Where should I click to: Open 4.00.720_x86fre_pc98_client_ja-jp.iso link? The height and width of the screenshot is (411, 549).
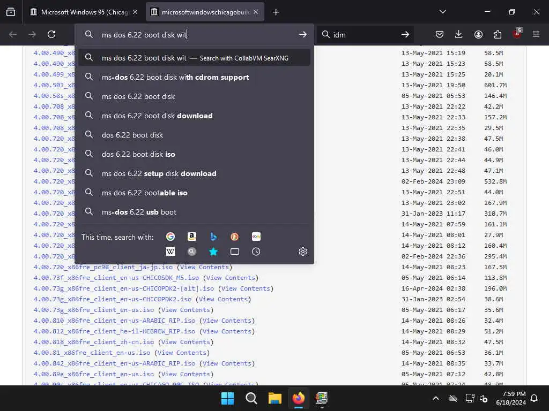tap(103, 267)
